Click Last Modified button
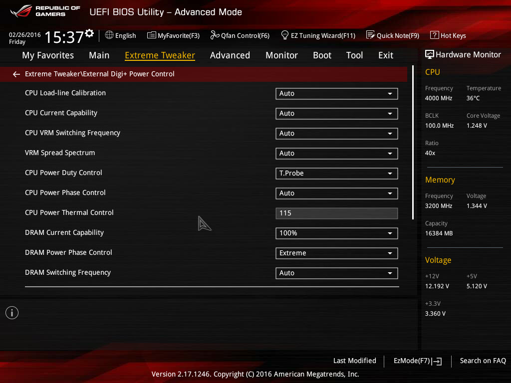 (x=355, y=361)
